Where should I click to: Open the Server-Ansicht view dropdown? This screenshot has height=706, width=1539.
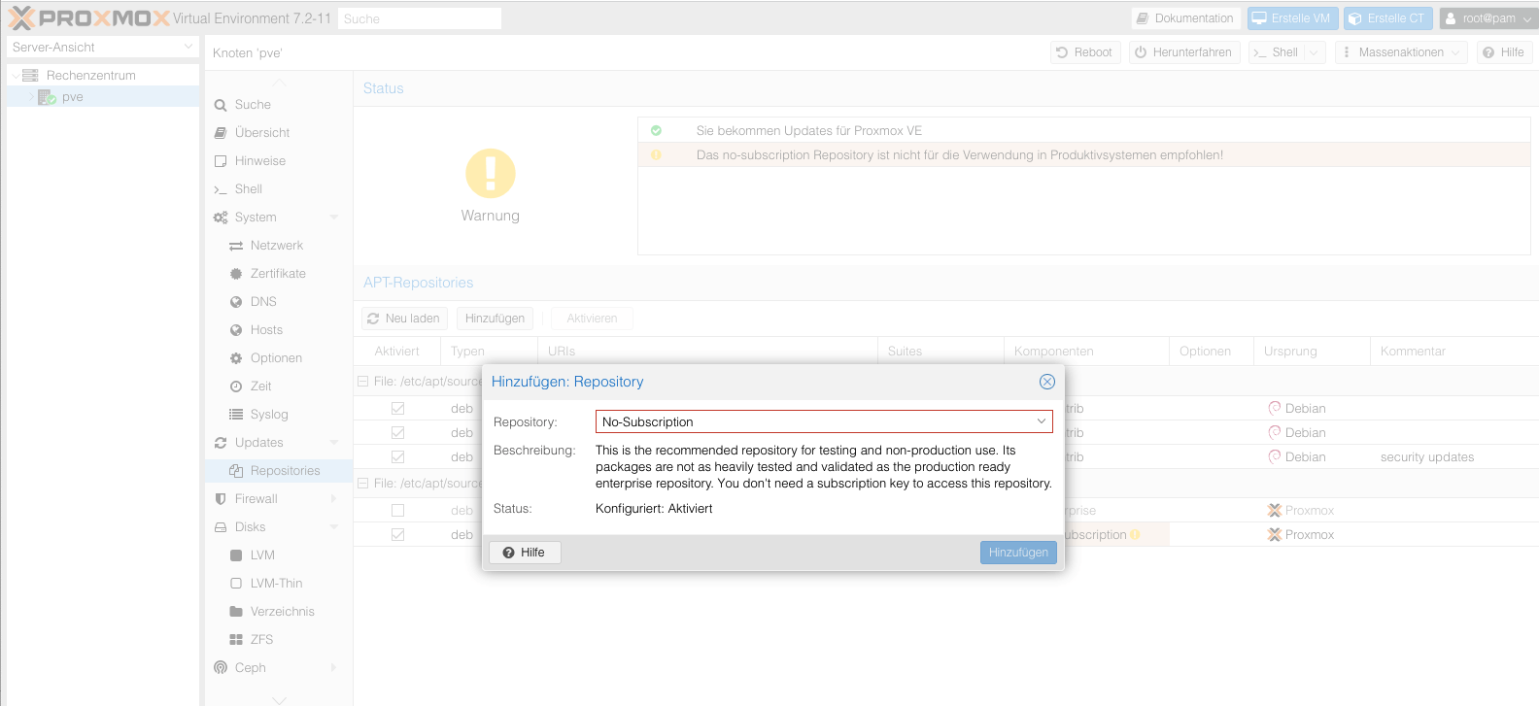pos(102,47)
